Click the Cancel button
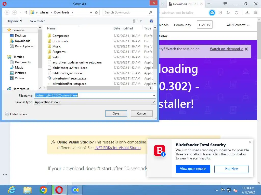The height and width of the screenshot is (195, 261). 142,113
